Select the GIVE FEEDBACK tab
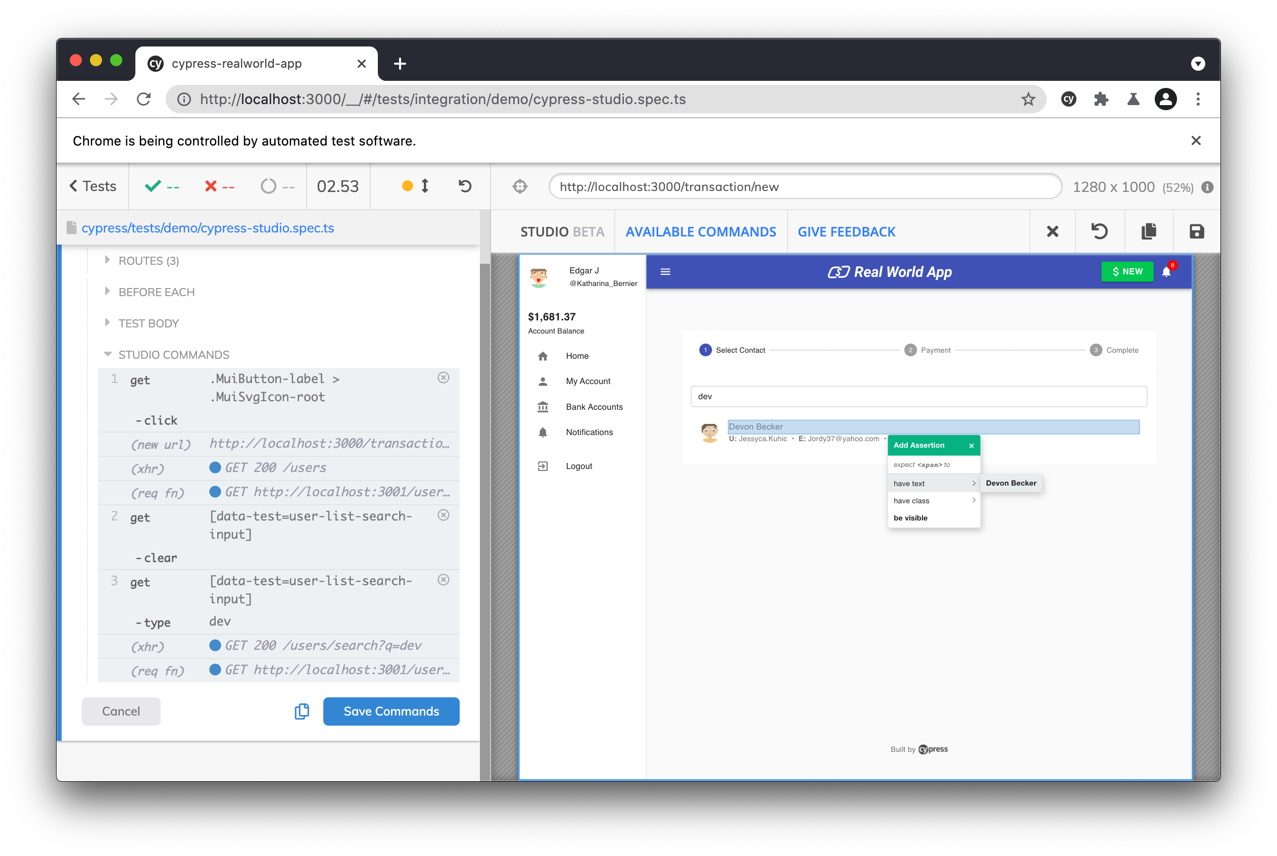1277x856 pixels. (847, 231)
